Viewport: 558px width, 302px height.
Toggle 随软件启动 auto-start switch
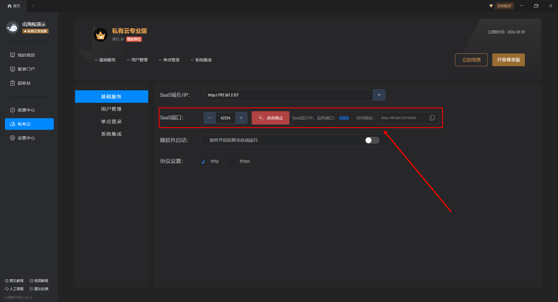372,140
